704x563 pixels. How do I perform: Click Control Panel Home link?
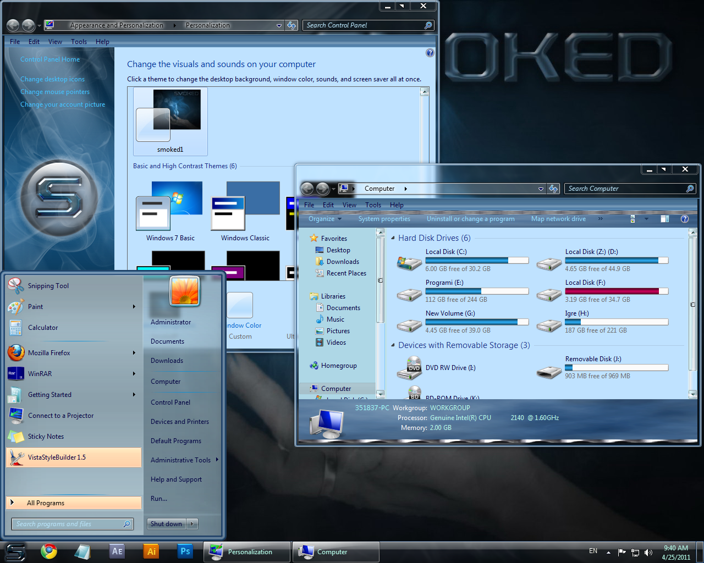(x=50, y=59)
